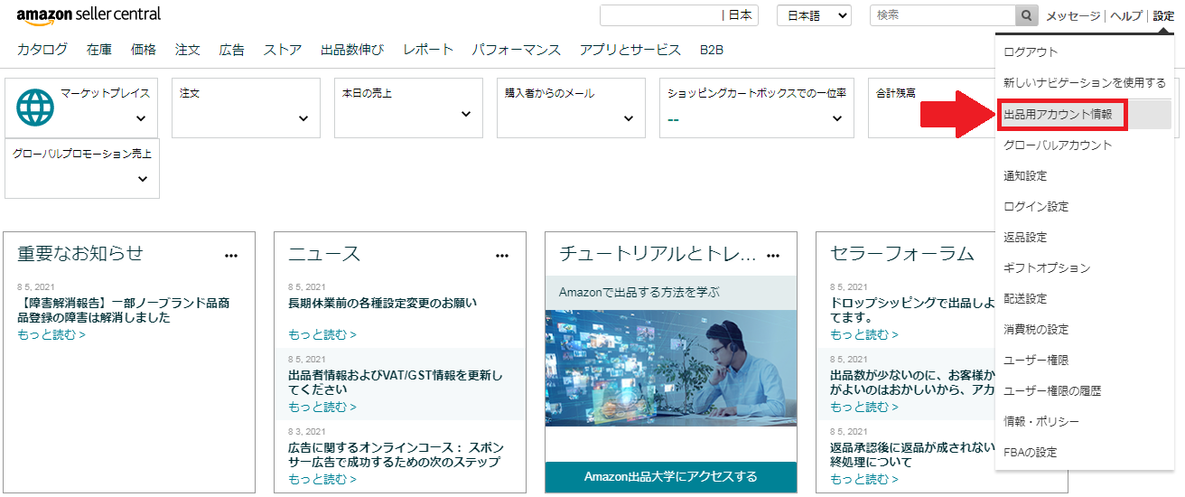The image size is (1185, 497).
Task: Open the ニュース card options menu
Action: 502,256
